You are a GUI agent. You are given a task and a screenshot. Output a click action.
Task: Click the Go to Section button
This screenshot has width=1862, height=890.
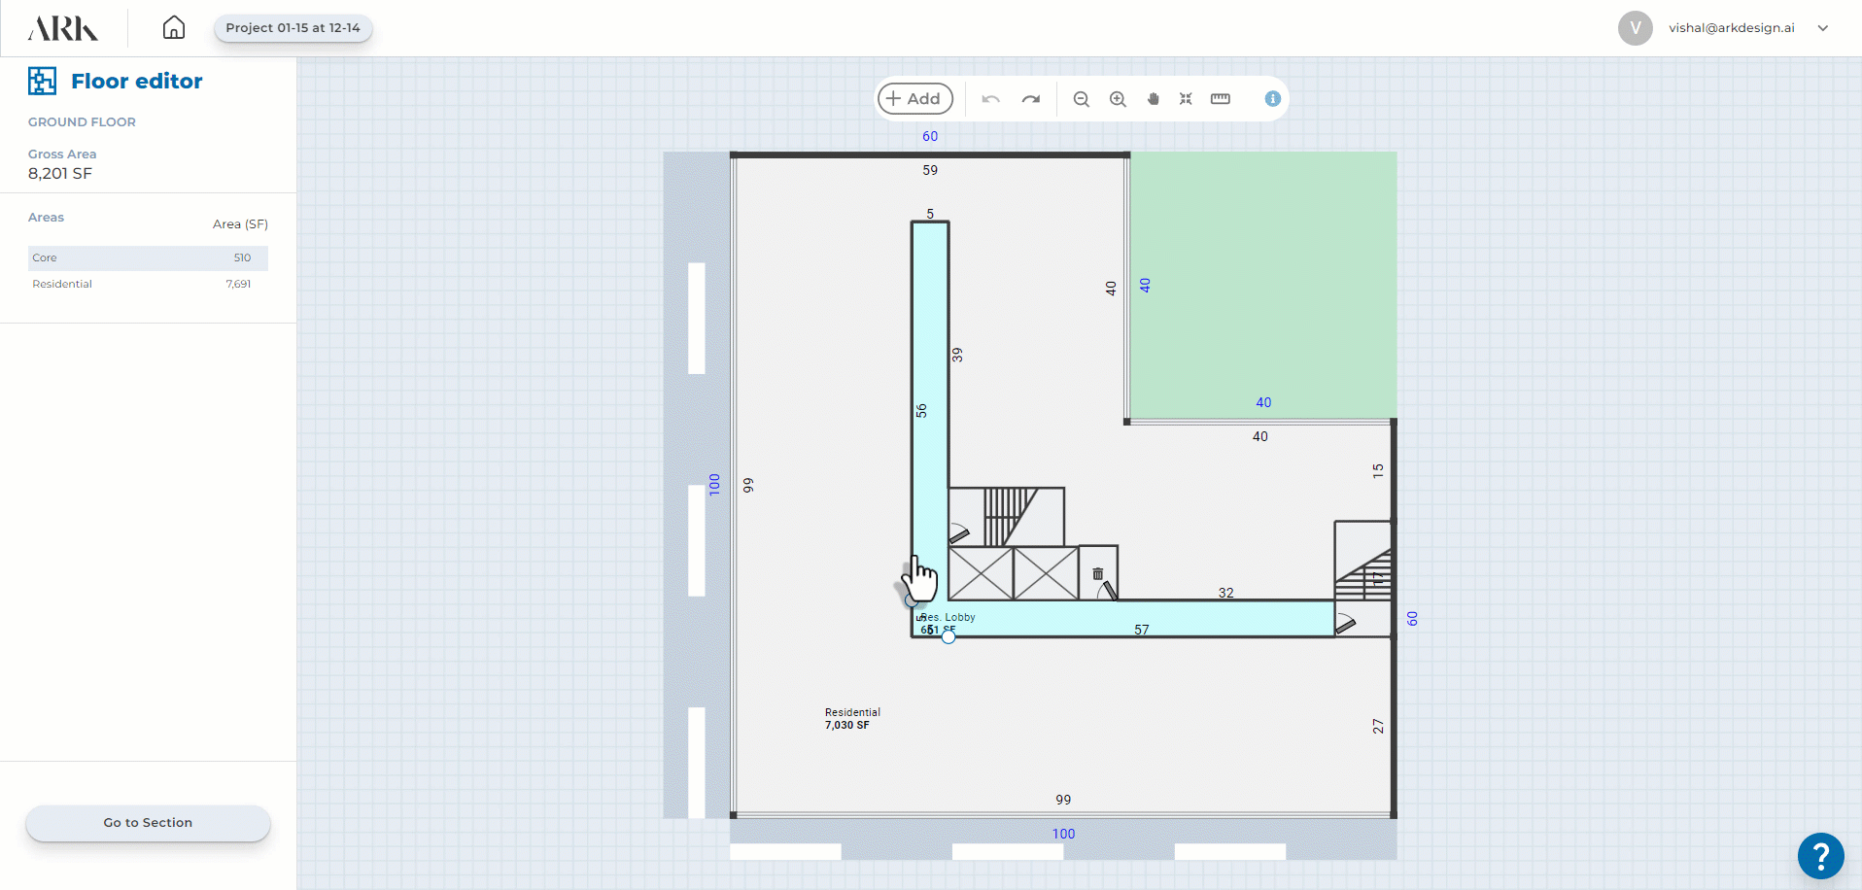148,823
